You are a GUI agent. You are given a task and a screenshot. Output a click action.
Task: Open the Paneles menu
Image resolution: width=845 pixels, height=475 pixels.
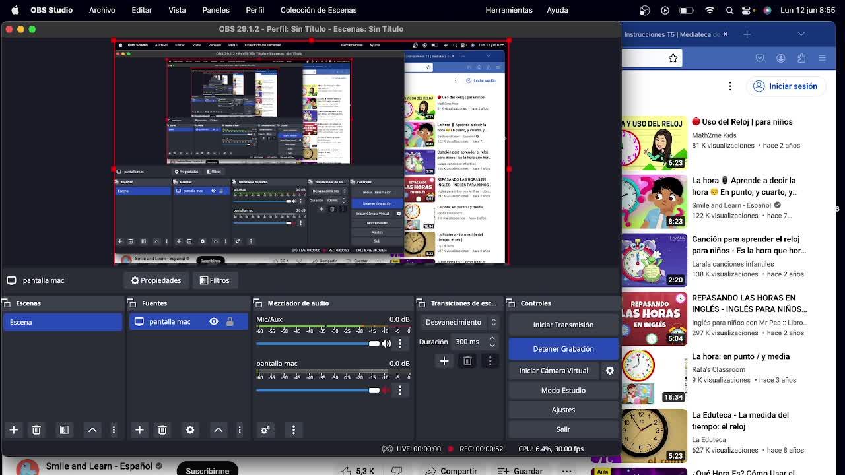click(x=216, y=10)
